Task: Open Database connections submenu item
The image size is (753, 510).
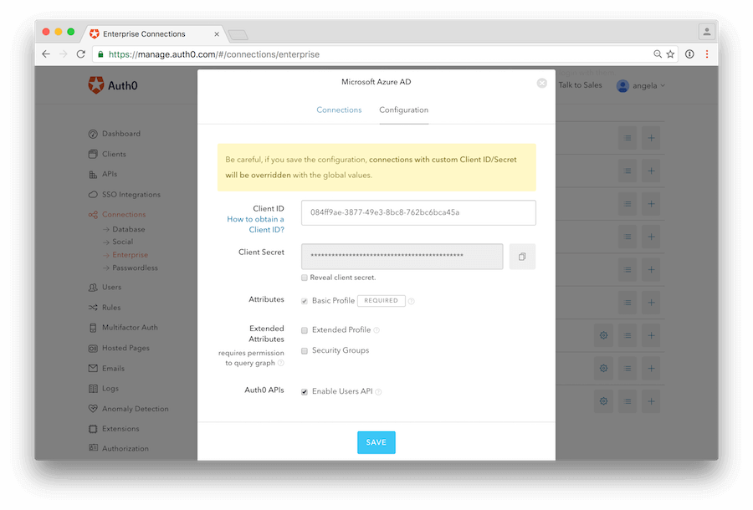Action: (124, 229)
